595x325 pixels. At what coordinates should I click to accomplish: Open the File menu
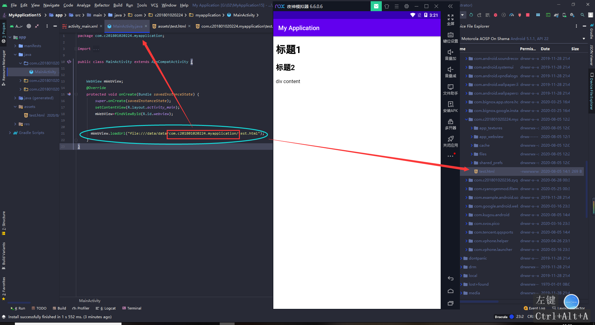pos(14,5)
